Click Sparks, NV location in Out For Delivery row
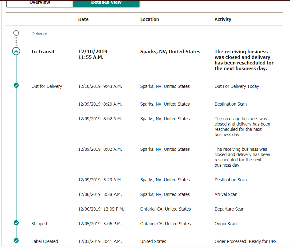The height and width of the screenshot is (247, 290). tap(165, 86)
